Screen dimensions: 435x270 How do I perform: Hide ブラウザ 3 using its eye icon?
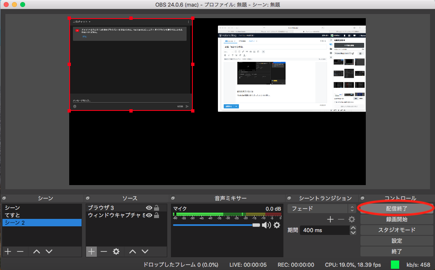(x=149, y=208)
